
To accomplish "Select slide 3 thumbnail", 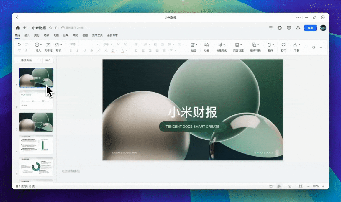I will (36, 122).
